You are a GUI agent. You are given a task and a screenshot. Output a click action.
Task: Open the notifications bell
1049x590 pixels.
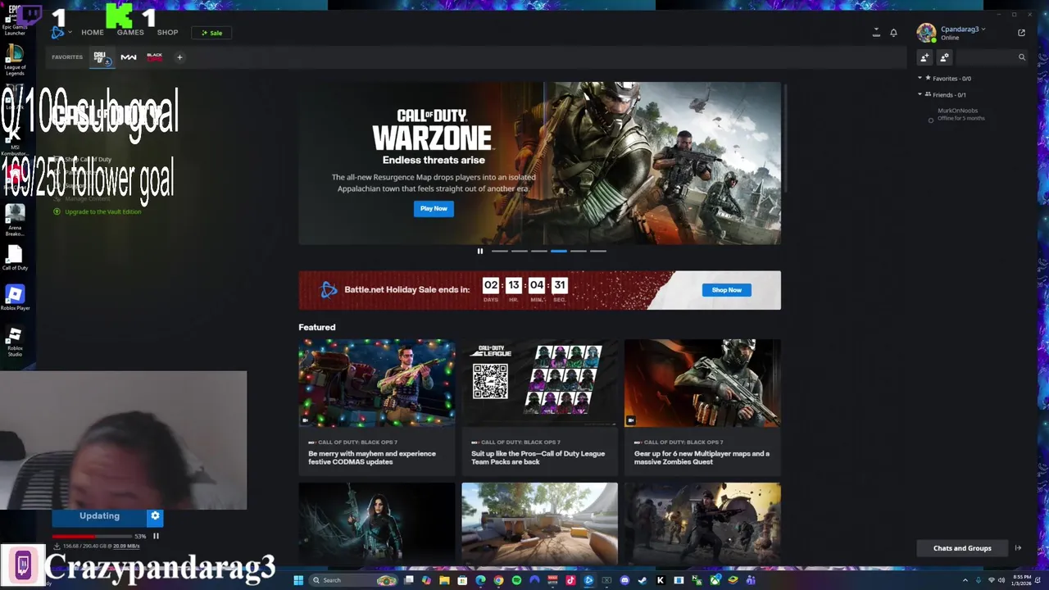tap(893, 33)
